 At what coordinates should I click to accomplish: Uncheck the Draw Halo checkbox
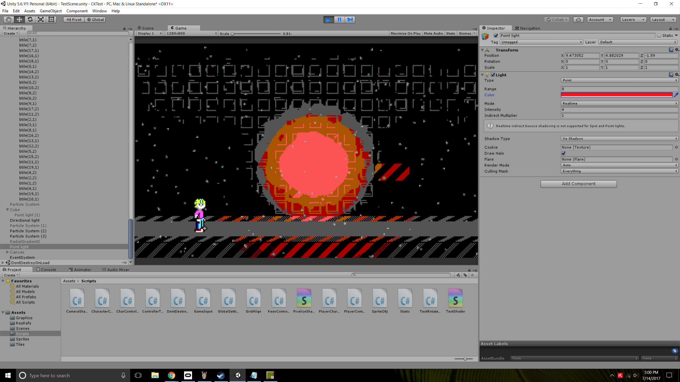click(563, 153)
